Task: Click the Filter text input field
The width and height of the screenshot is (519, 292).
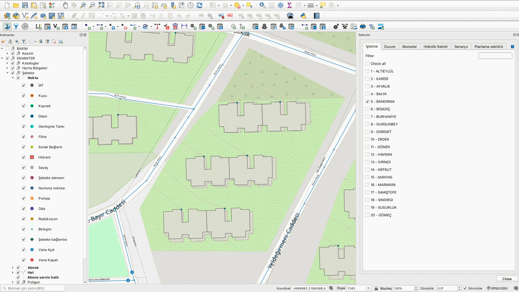Action: coord(495,56)
